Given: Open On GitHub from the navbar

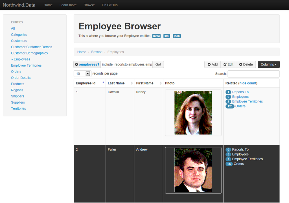Looking at the screenshot, I should 110,5.
